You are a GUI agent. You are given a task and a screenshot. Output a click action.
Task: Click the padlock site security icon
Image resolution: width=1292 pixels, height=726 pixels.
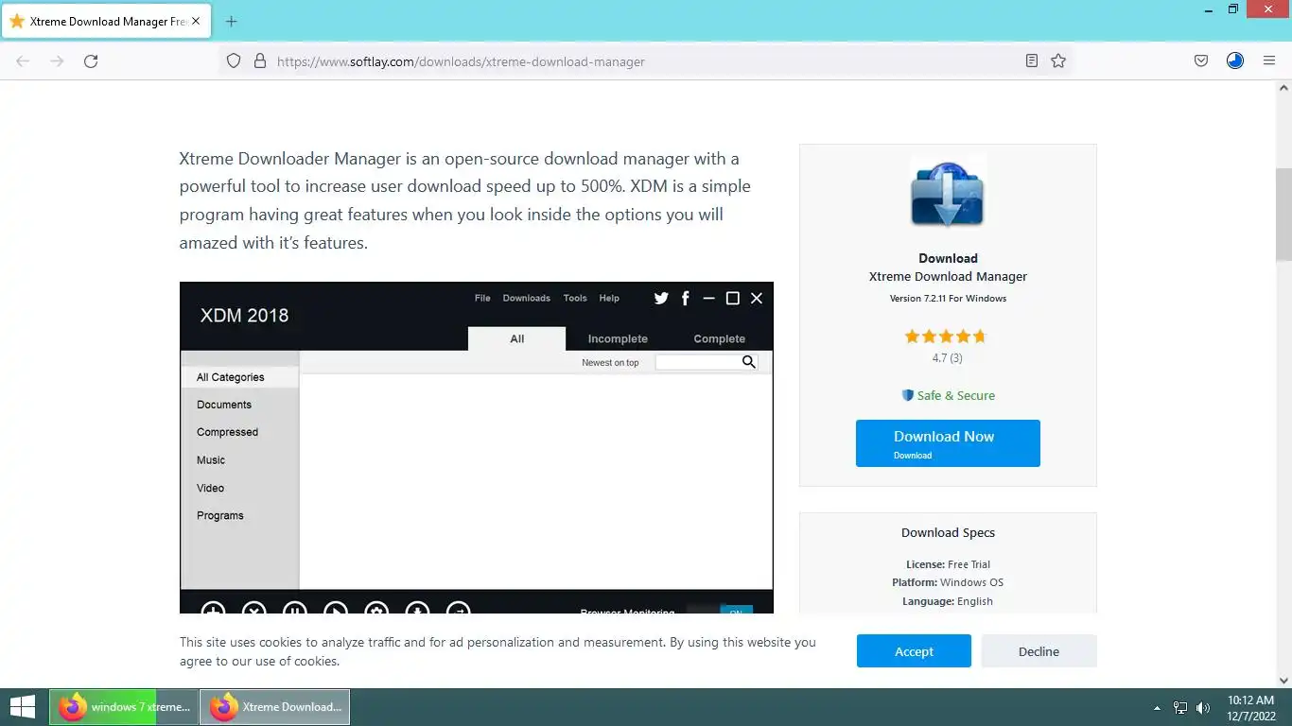tap(259, 60)
